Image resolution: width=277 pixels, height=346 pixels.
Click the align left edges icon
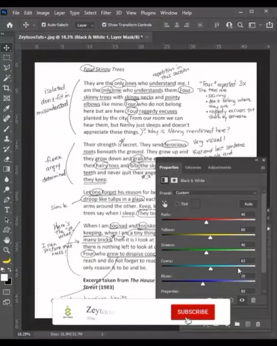click(167, 25)
